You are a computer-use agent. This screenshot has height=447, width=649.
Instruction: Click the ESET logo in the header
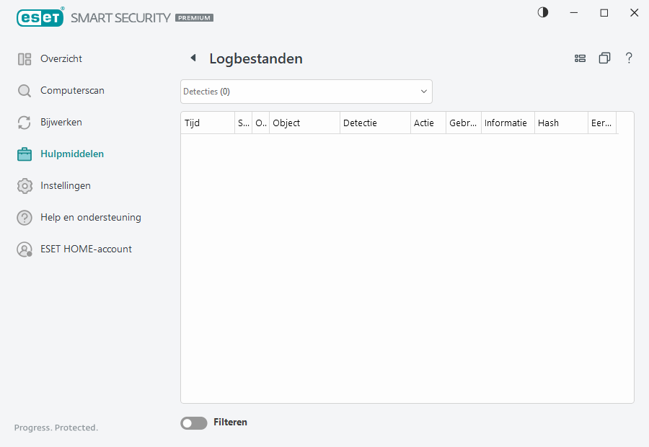pos(40,17)
